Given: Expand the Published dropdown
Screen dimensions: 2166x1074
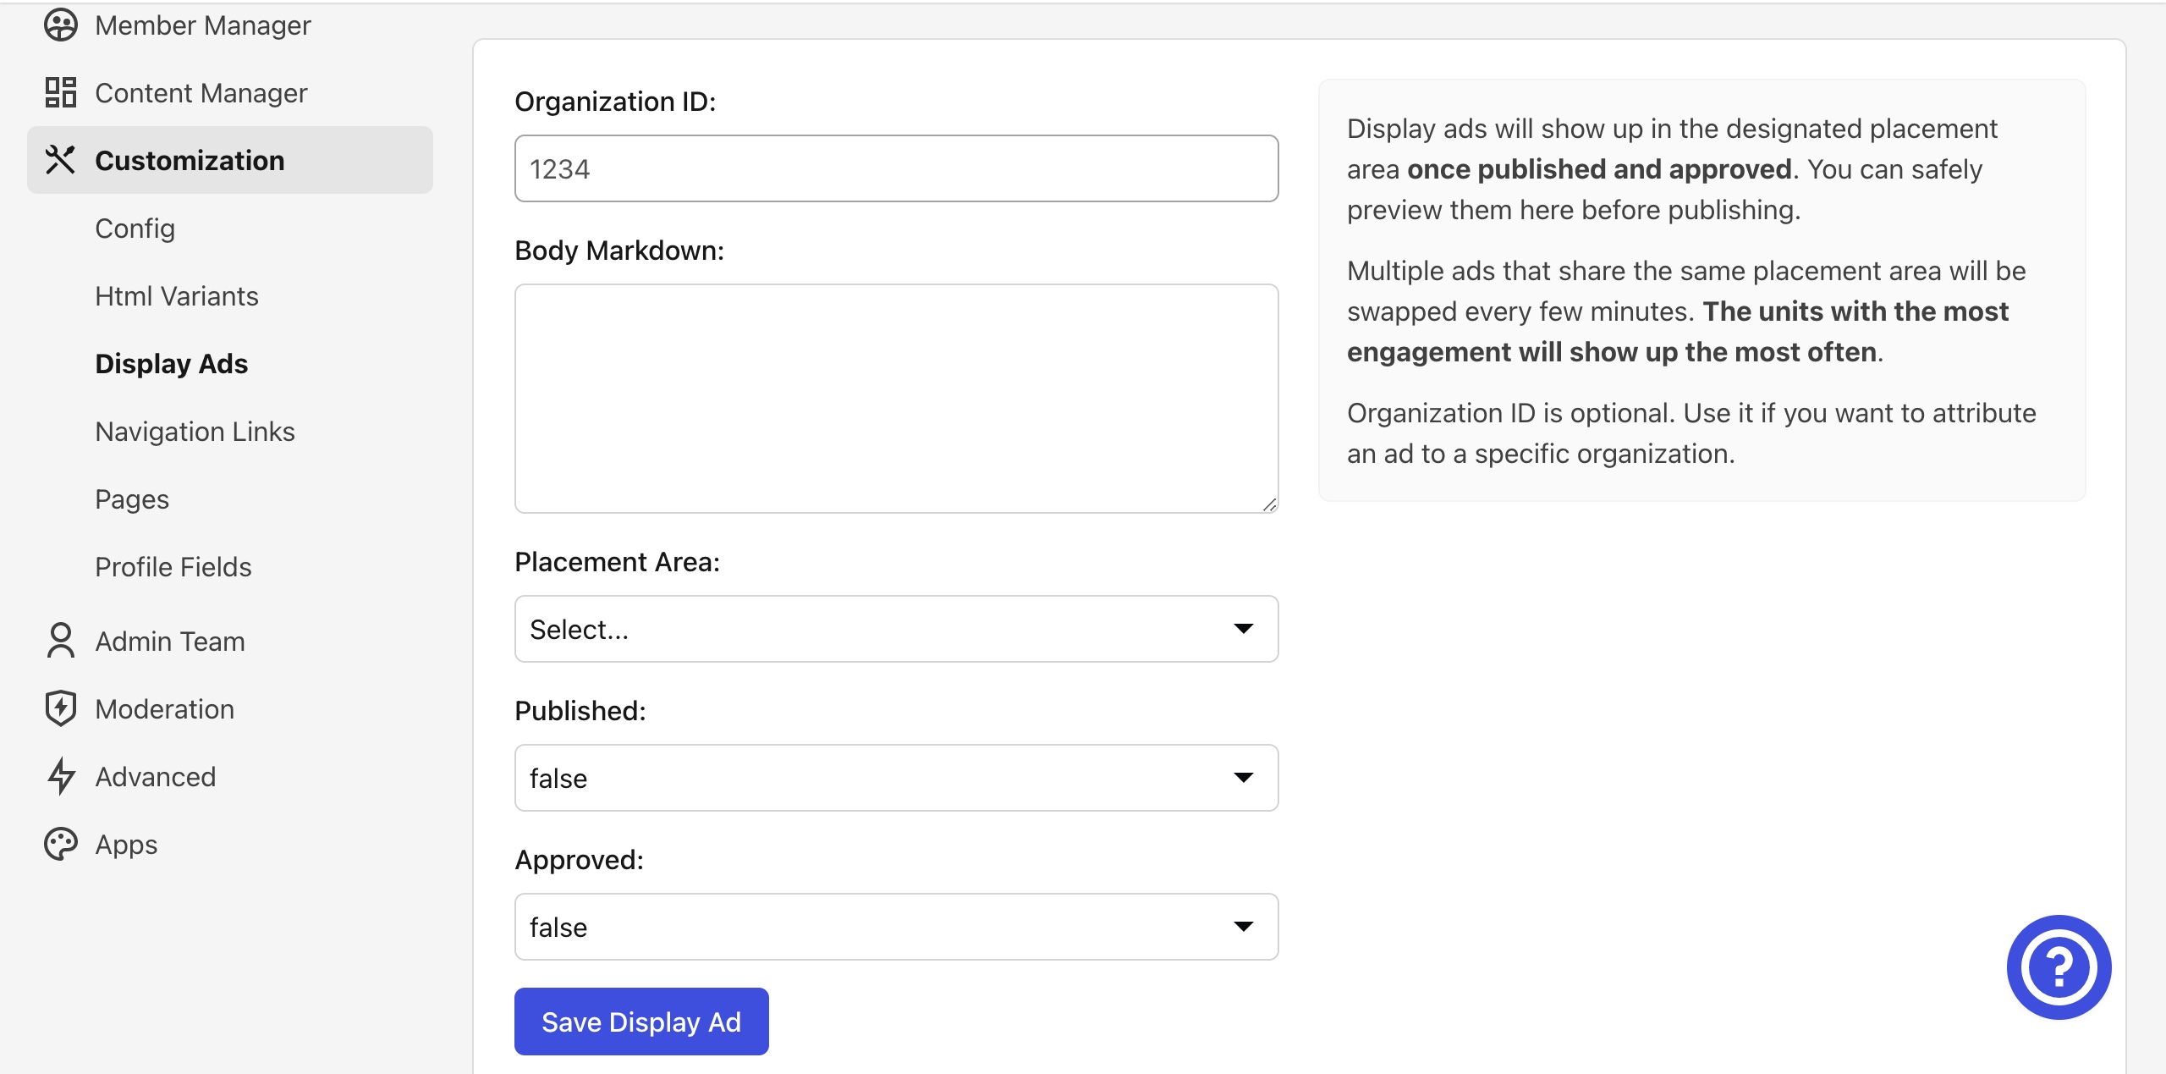Looking at the screenshot, I should coord(896,777).
